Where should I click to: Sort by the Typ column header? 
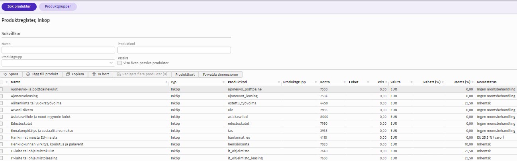pyautogui.click(x=174, y=82)
